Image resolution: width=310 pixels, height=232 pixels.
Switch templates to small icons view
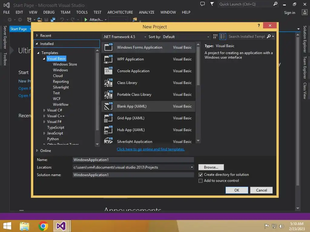215,37
